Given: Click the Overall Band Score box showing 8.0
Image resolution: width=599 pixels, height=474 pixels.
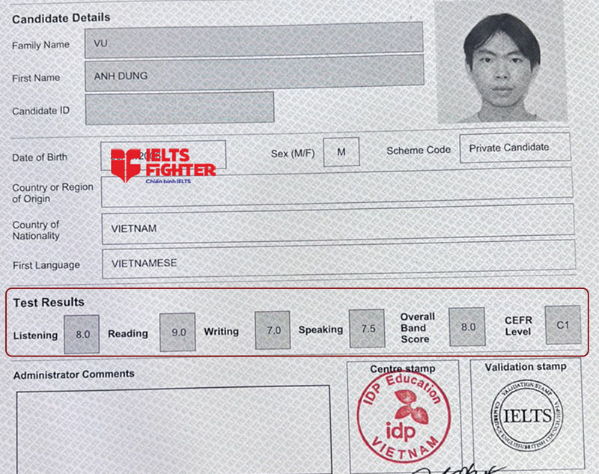Looking at the screenshot, I should pyautogui.click(x=466, y=326).
